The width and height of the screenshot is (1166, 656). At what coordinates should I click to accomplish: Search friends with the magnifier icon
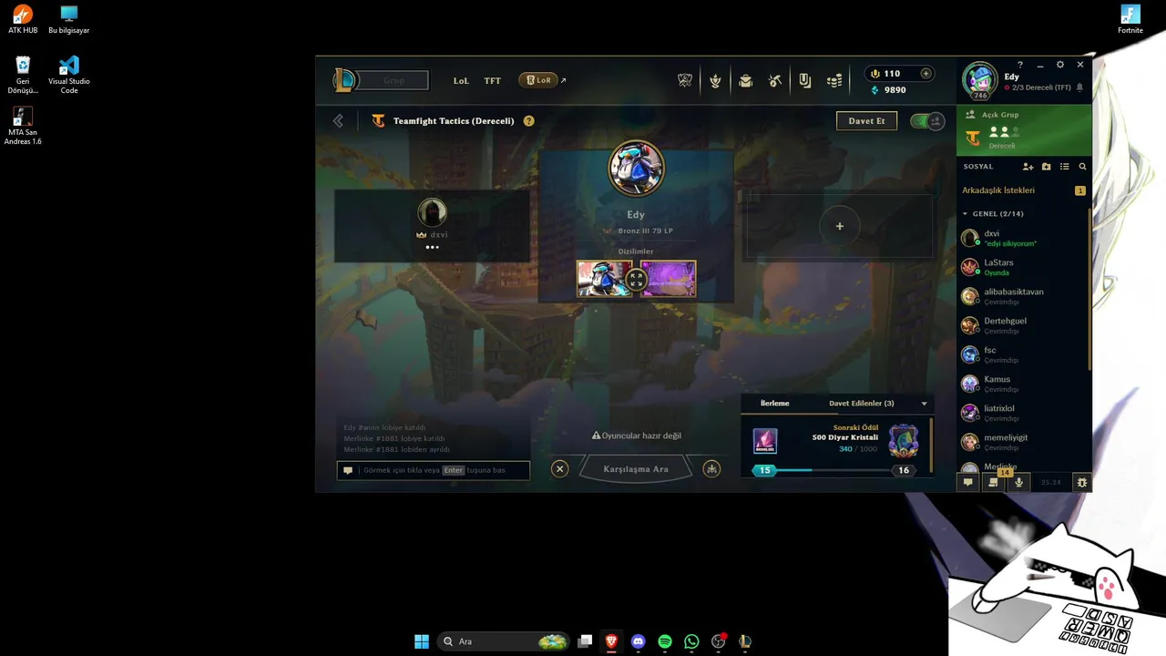1082,167
